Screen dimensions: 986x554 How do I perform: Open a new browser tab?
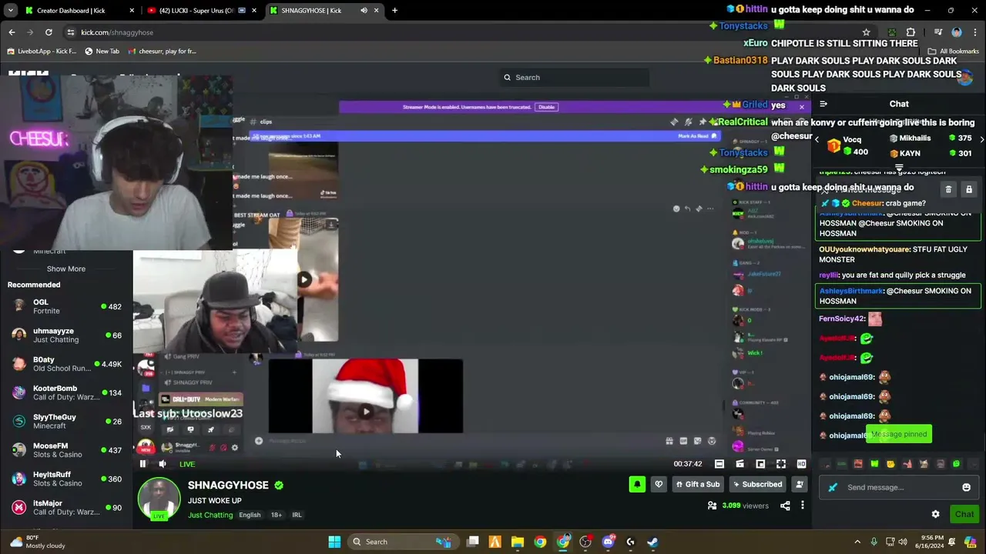click(x=394, y=11)
